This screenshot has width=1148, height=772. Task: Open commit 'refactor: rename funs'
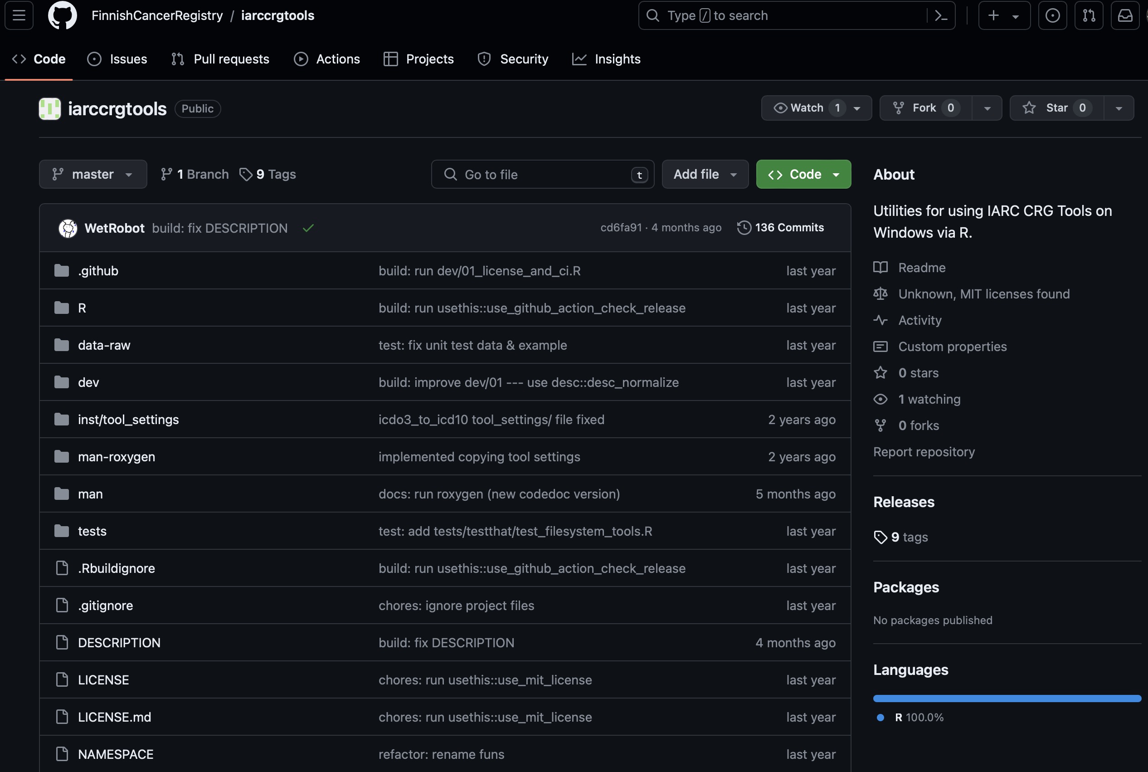(442, 754)
